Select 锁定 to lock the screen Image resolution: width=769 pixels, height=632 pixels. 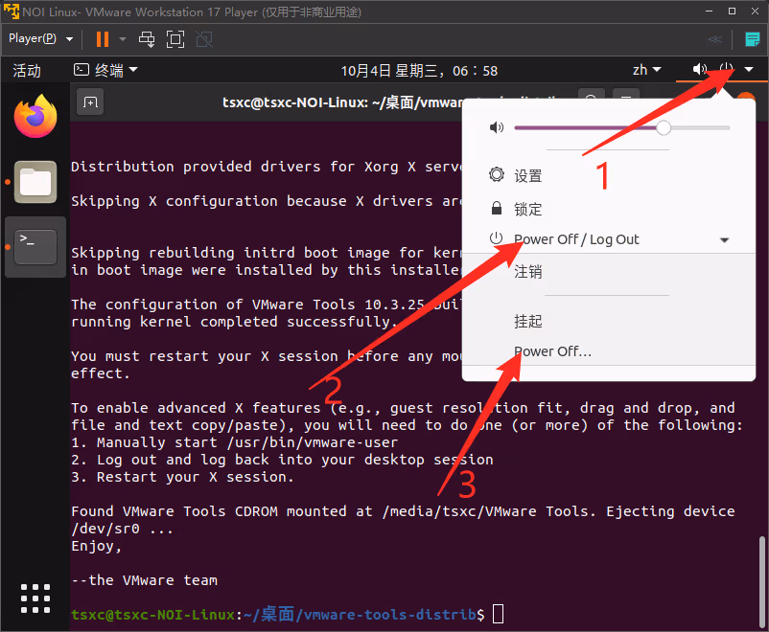(x=528, y=209)
